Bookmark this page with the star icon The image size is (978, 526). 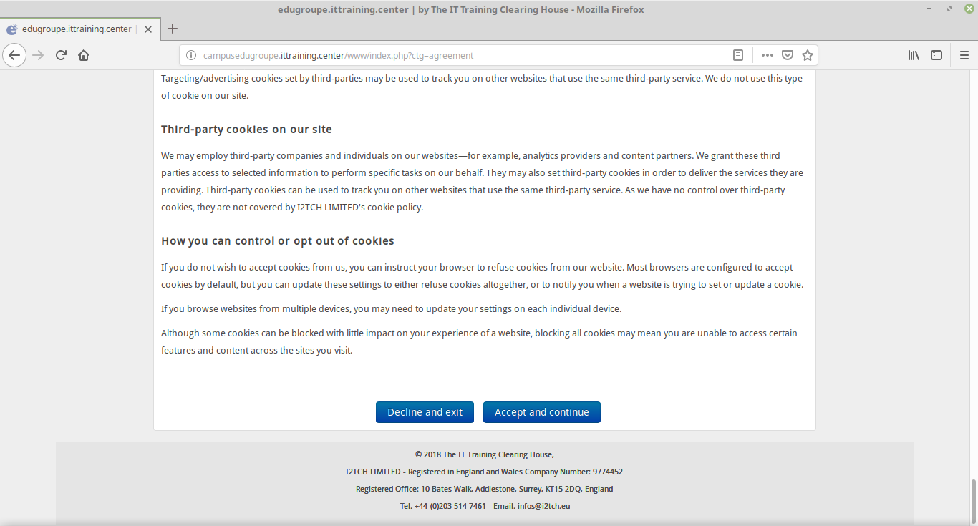click(808, 55)
